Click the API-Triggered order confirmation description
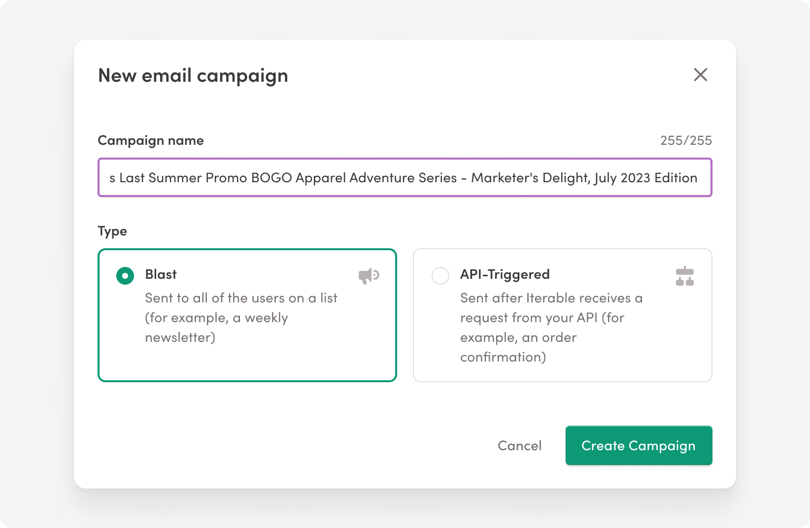Viewport: 810px width, 528px height. tap(551, 328)
